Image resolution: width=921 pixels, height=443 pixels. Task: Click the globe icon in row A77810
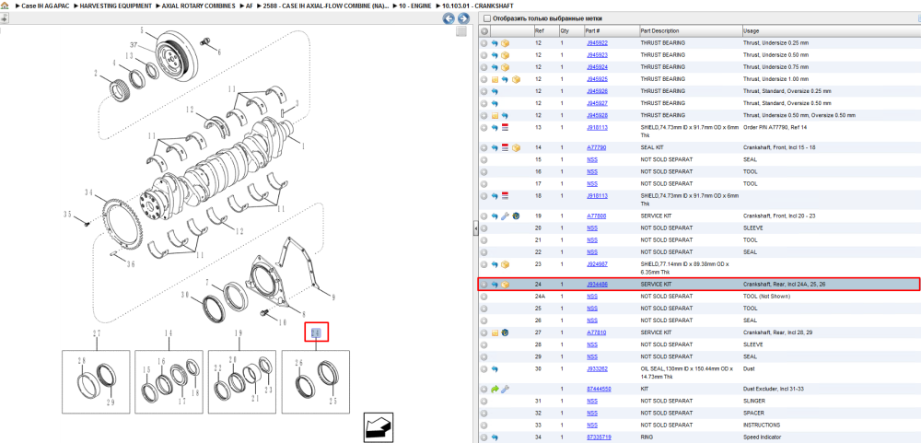pos(505,332)
